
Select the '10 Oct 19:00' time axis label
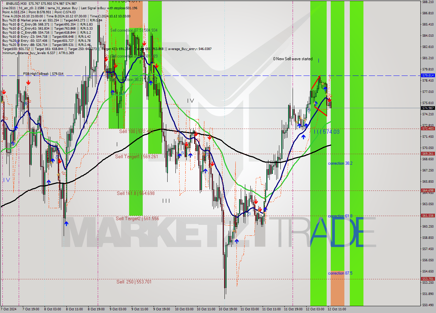(228, 309)
